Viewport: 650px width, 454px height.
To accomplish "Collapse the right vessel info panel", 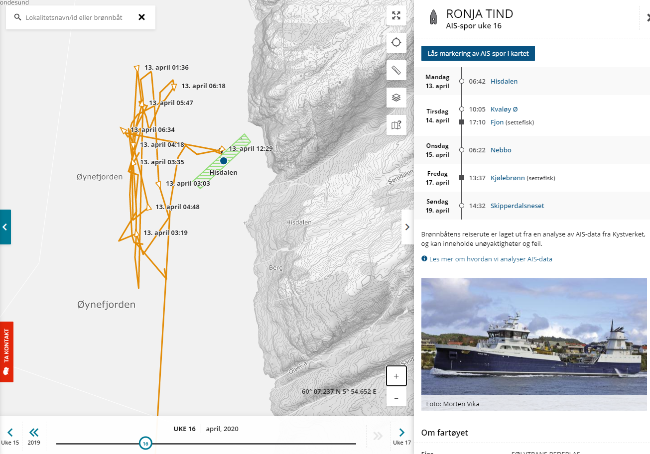I will (x=407, y=227).
